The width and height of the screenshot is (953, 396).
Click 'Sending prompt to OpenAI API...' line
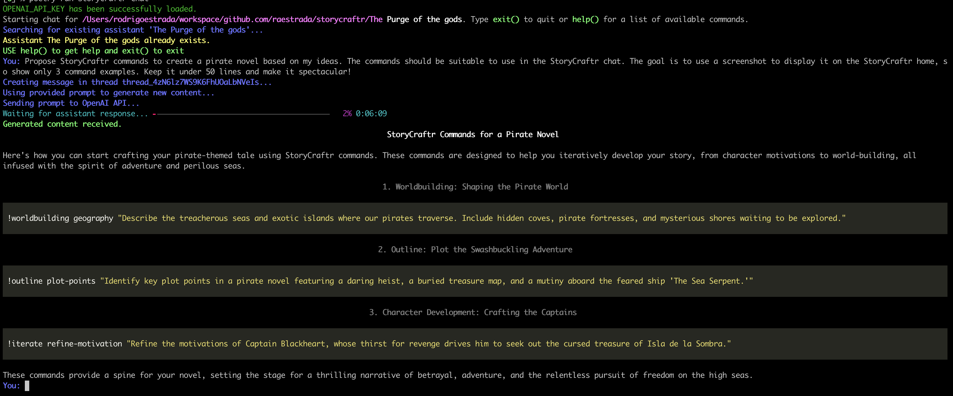[x=71, y=103]
